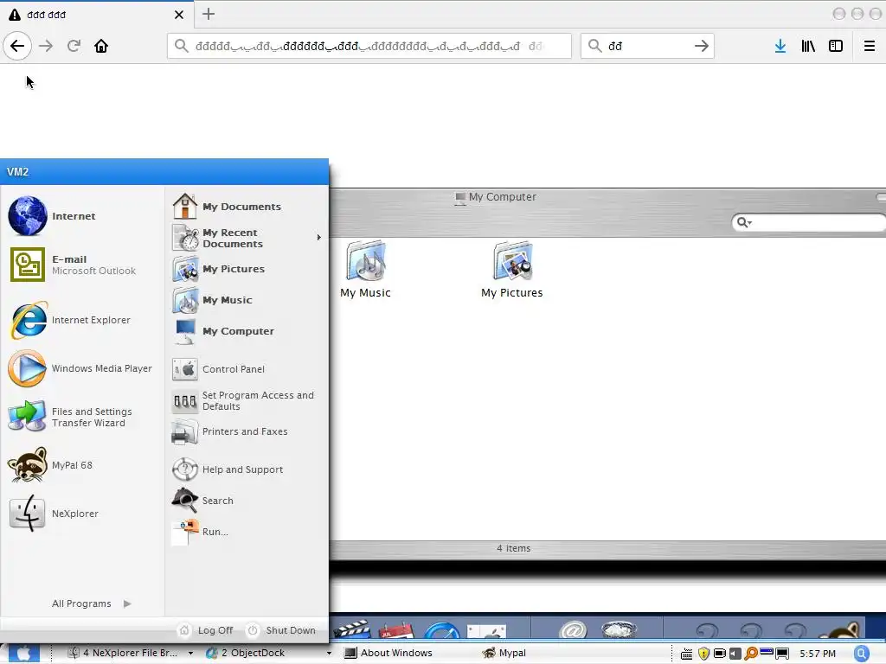This screenshot has height=664, width=886.
Task: Submit search with the go arrow
Action: click(x=701, y=46)
